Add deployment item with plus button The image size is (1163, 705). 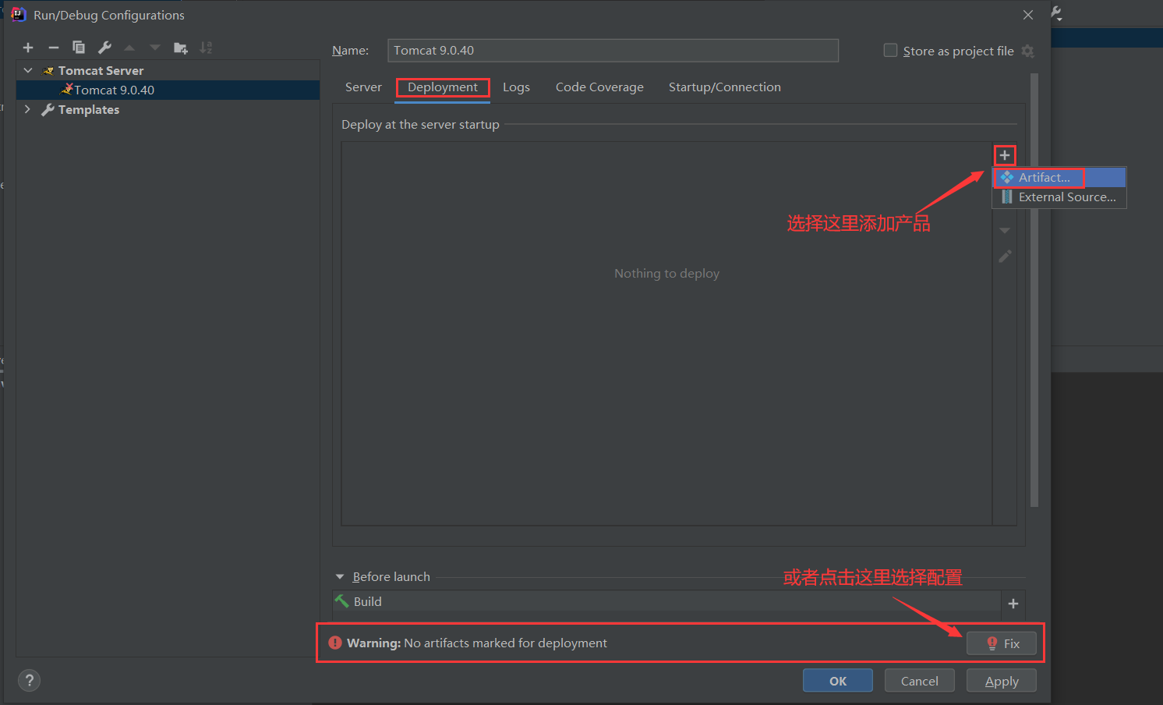(1005, 155)
